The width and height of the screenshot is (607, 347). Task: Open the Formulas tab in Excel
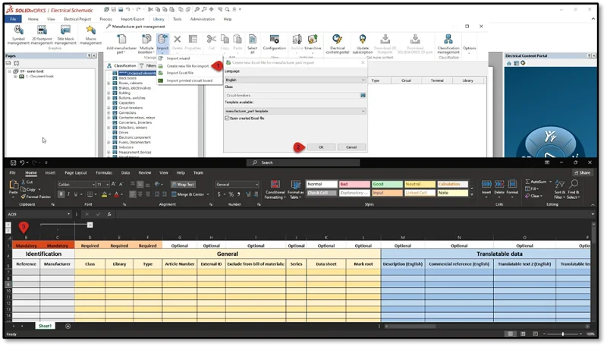104,172
